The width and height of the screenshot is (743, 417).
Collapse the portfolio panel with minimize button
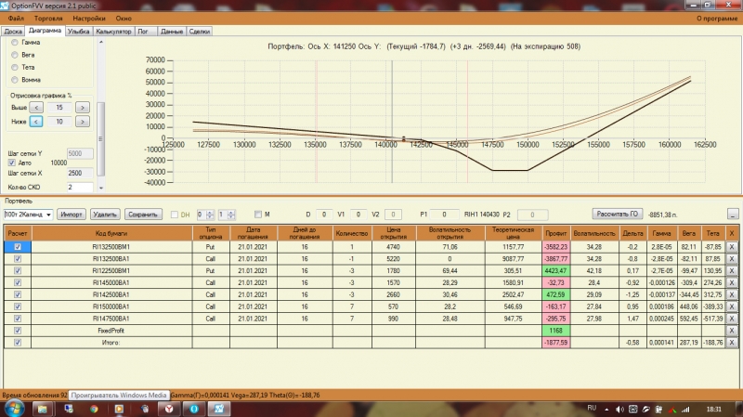click(x=733, y=215)
